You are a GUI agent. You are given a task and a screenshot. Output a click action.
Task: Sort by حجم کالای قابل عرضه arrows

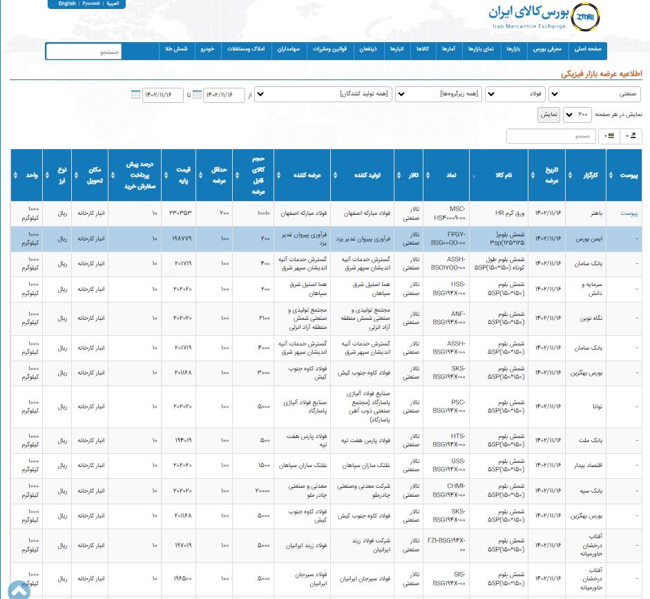tap(237, 175)
